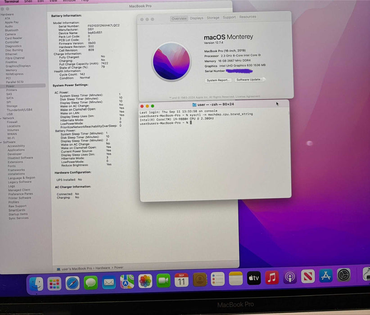Select Apple Pay in the sidebar
Image resolution: width=370 pixels, height=315 pixels.
point(12,22)
